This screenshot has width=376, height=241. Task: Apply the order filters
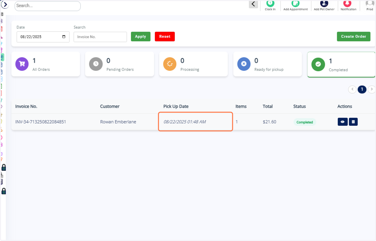[x=140, y=37]
